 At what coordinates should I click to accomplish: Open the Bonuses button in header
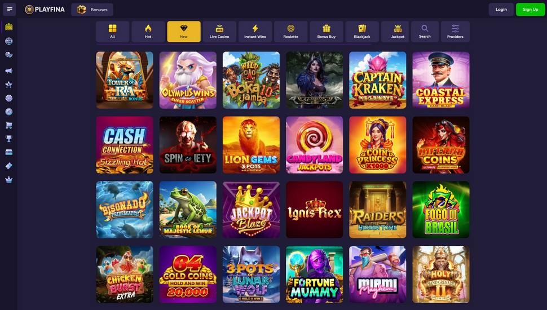click(92, 10)
